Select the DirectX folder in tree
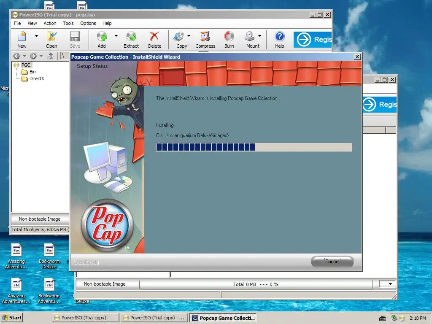The width and height of the screenshot is (432, 324). pyautogui.click(x=37, y=78)
